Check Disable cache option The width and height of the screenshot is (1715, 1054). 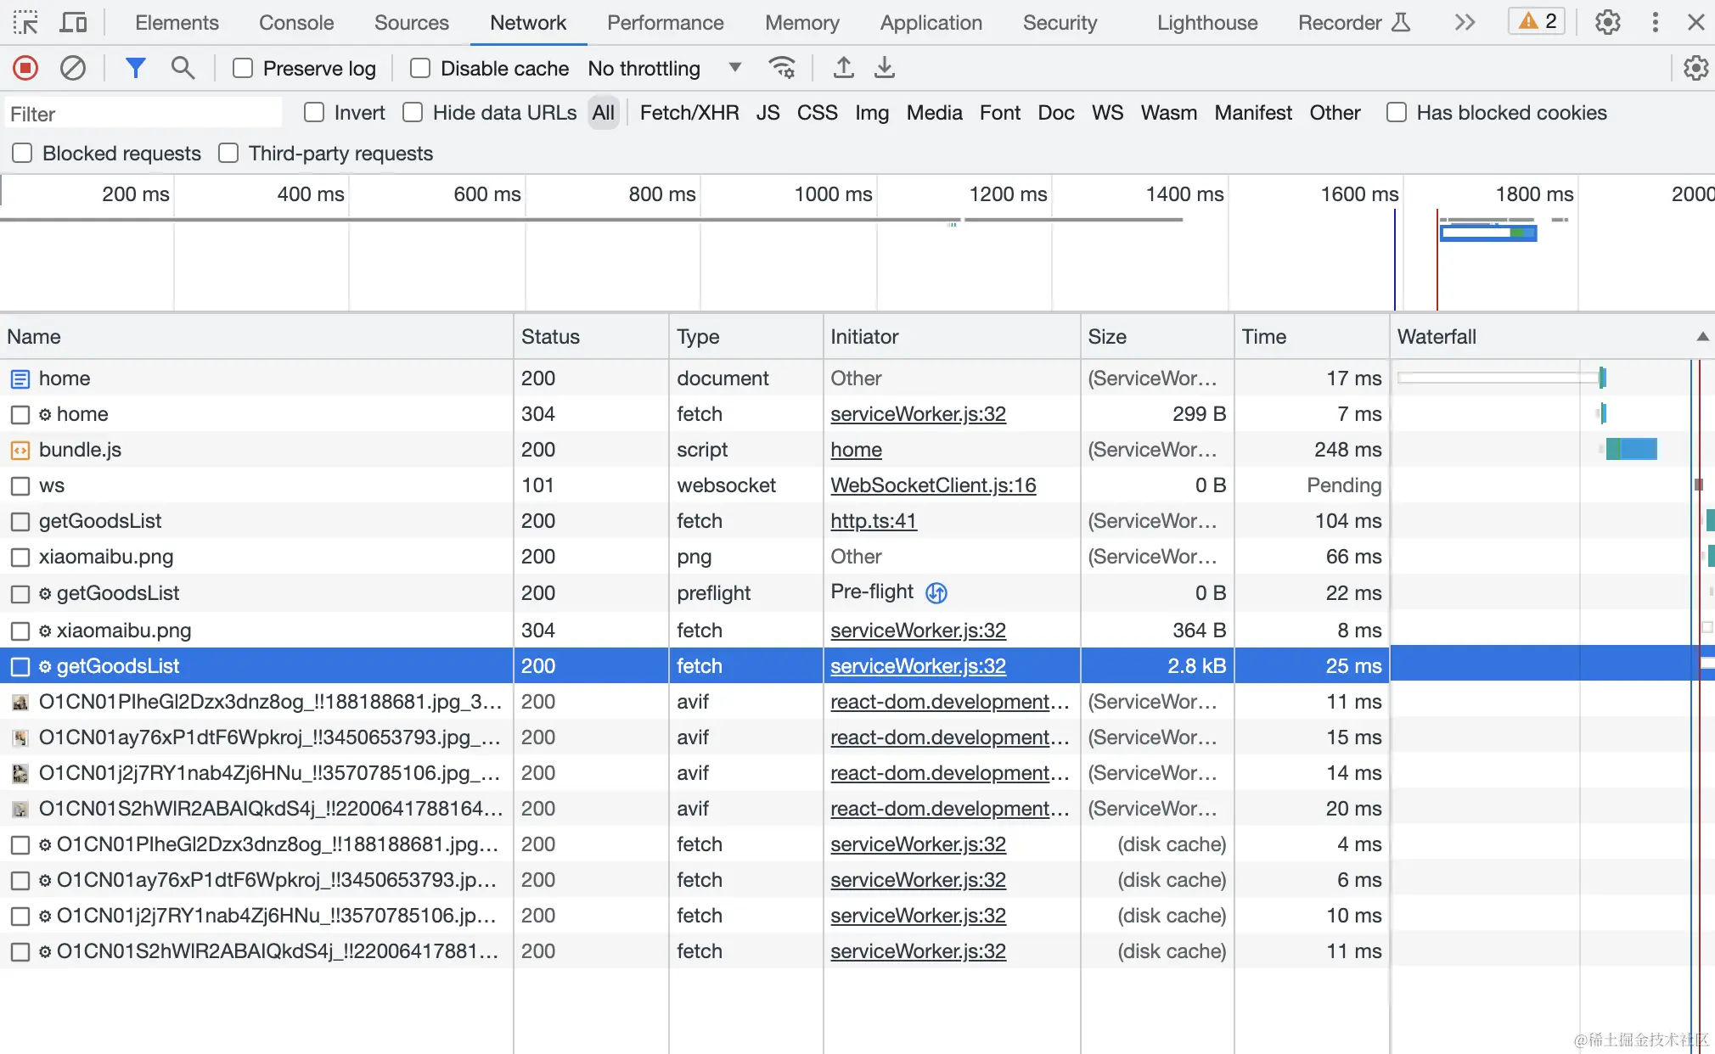pos(420,68)
